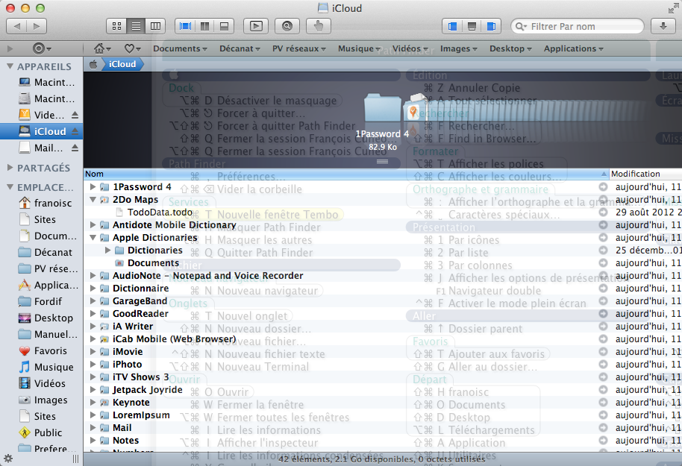Open the Public folder in the sidebar

[x=40, y=433]
